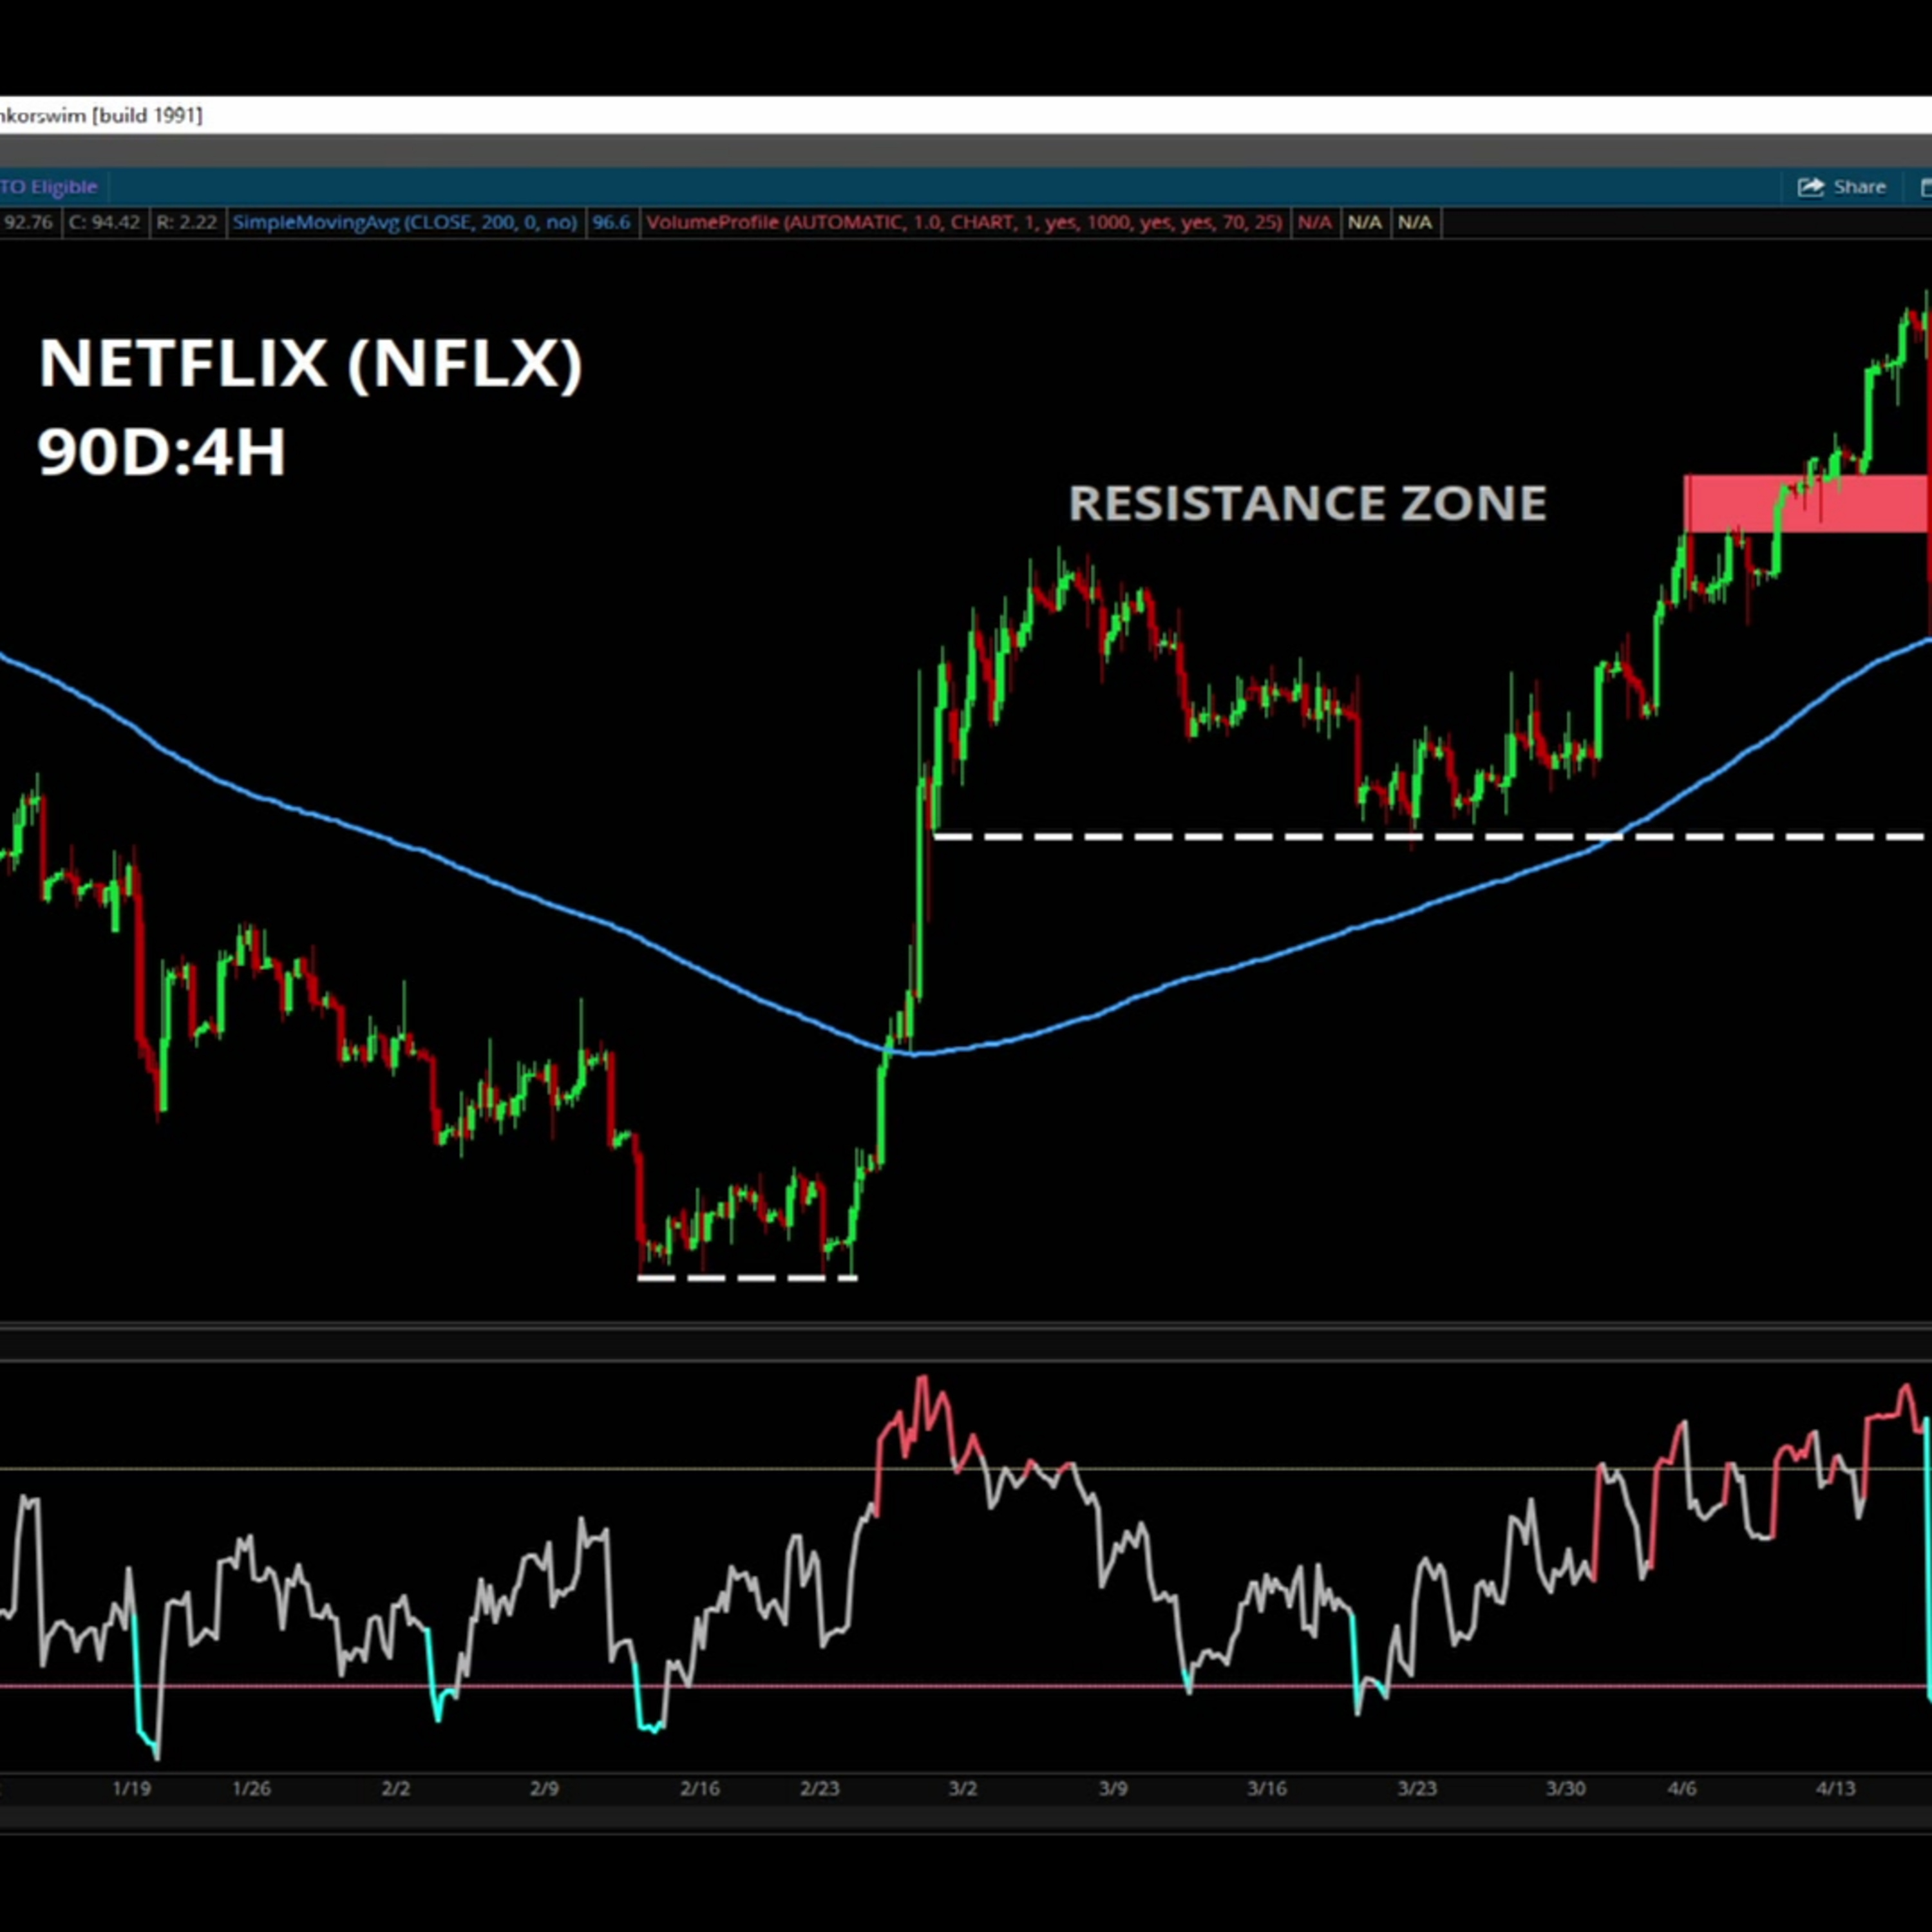The height and width of the screenshot is (1932, 1932).
Task: Click the 2/9 date label
Action: click(x=544, y=1788)
